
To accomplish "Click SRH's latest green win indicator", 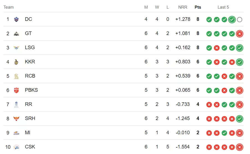I will (x=239, y=119).
